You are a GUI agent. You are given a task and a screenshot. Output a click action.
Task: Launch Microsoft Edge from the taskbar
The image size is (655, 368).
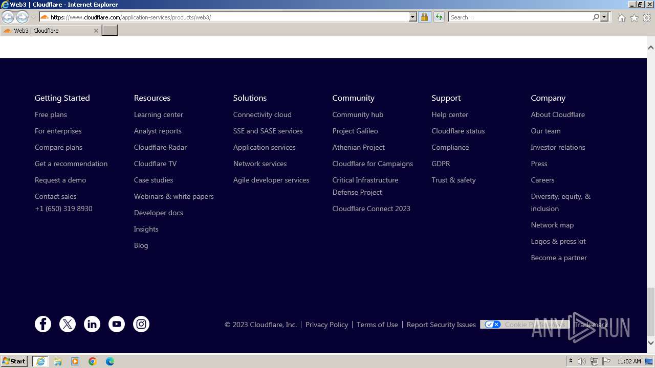pos(110,361)
